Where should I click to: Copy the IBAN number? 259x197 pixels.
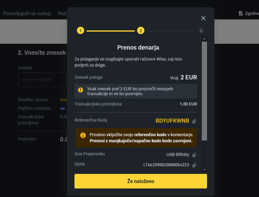(194, 165)
